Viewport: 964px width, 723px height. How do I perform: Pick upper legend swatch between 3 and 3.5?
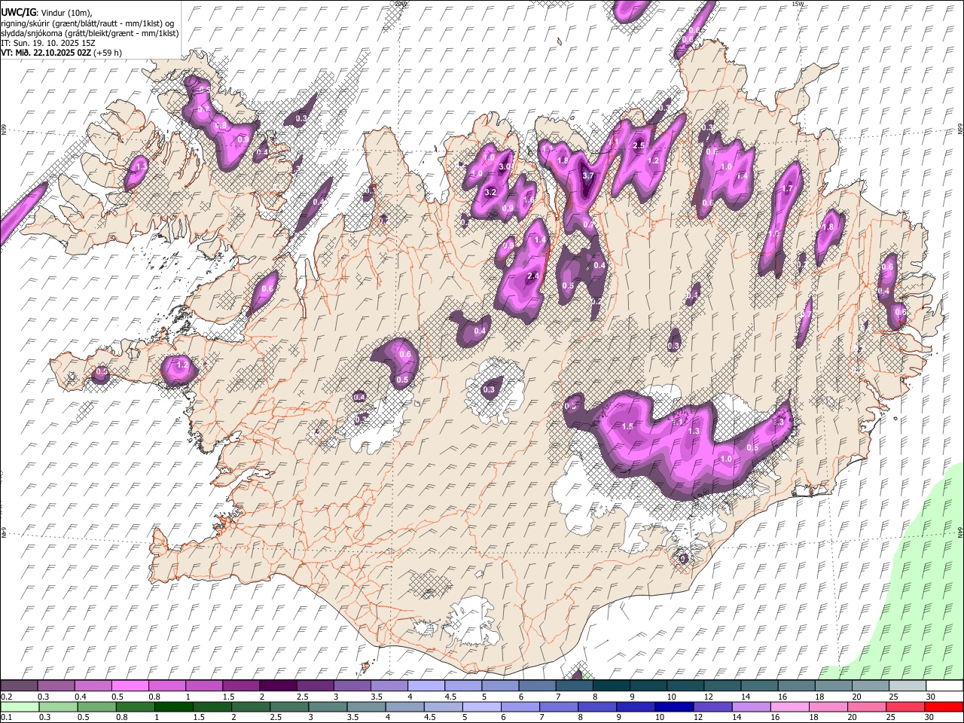[x=352, y=685]
